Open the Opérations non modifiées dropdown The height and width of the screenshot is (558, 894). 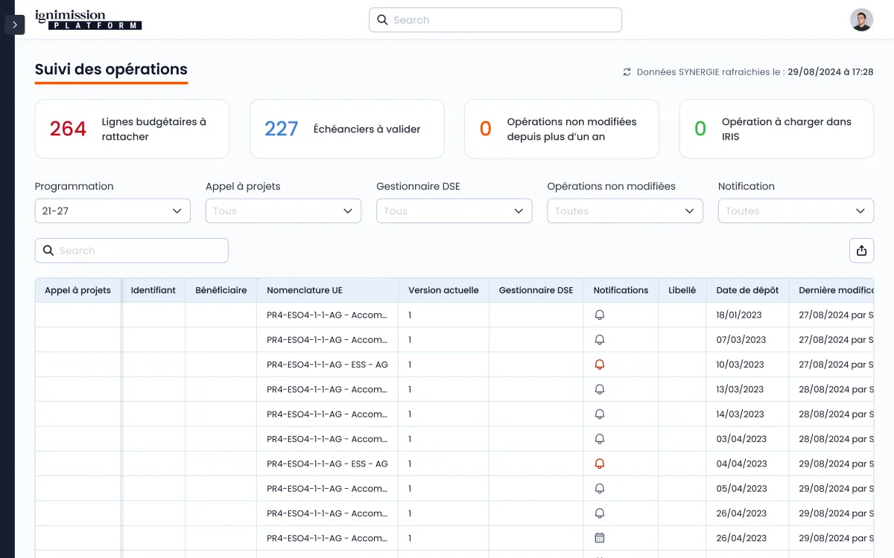624,211
